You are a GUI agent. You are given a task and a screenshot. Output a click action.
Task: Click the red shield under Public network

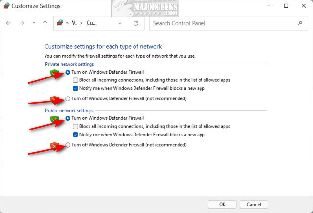[x=54, y=146]
